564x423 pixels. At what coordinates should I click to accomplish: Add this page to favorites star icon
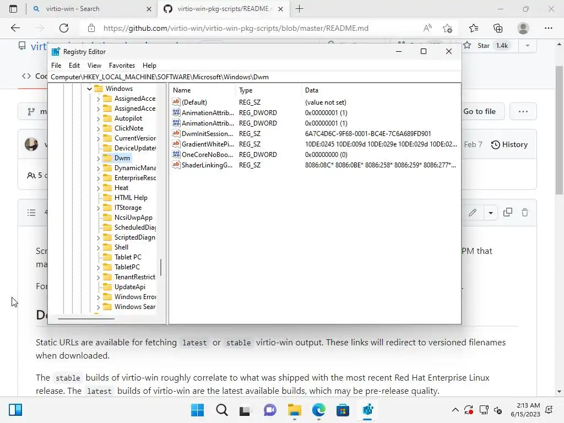(447, 28)
